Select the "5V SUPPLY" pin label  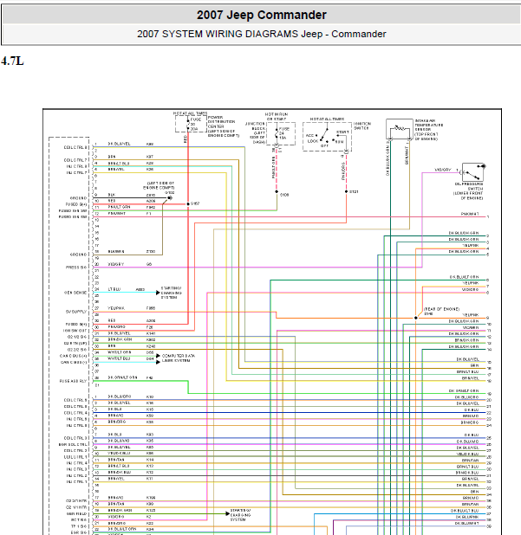coord(76,312)
